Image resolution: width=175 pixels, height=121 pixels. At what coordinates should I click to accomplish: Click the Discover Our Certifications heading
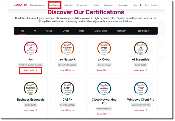coord(86,12)
